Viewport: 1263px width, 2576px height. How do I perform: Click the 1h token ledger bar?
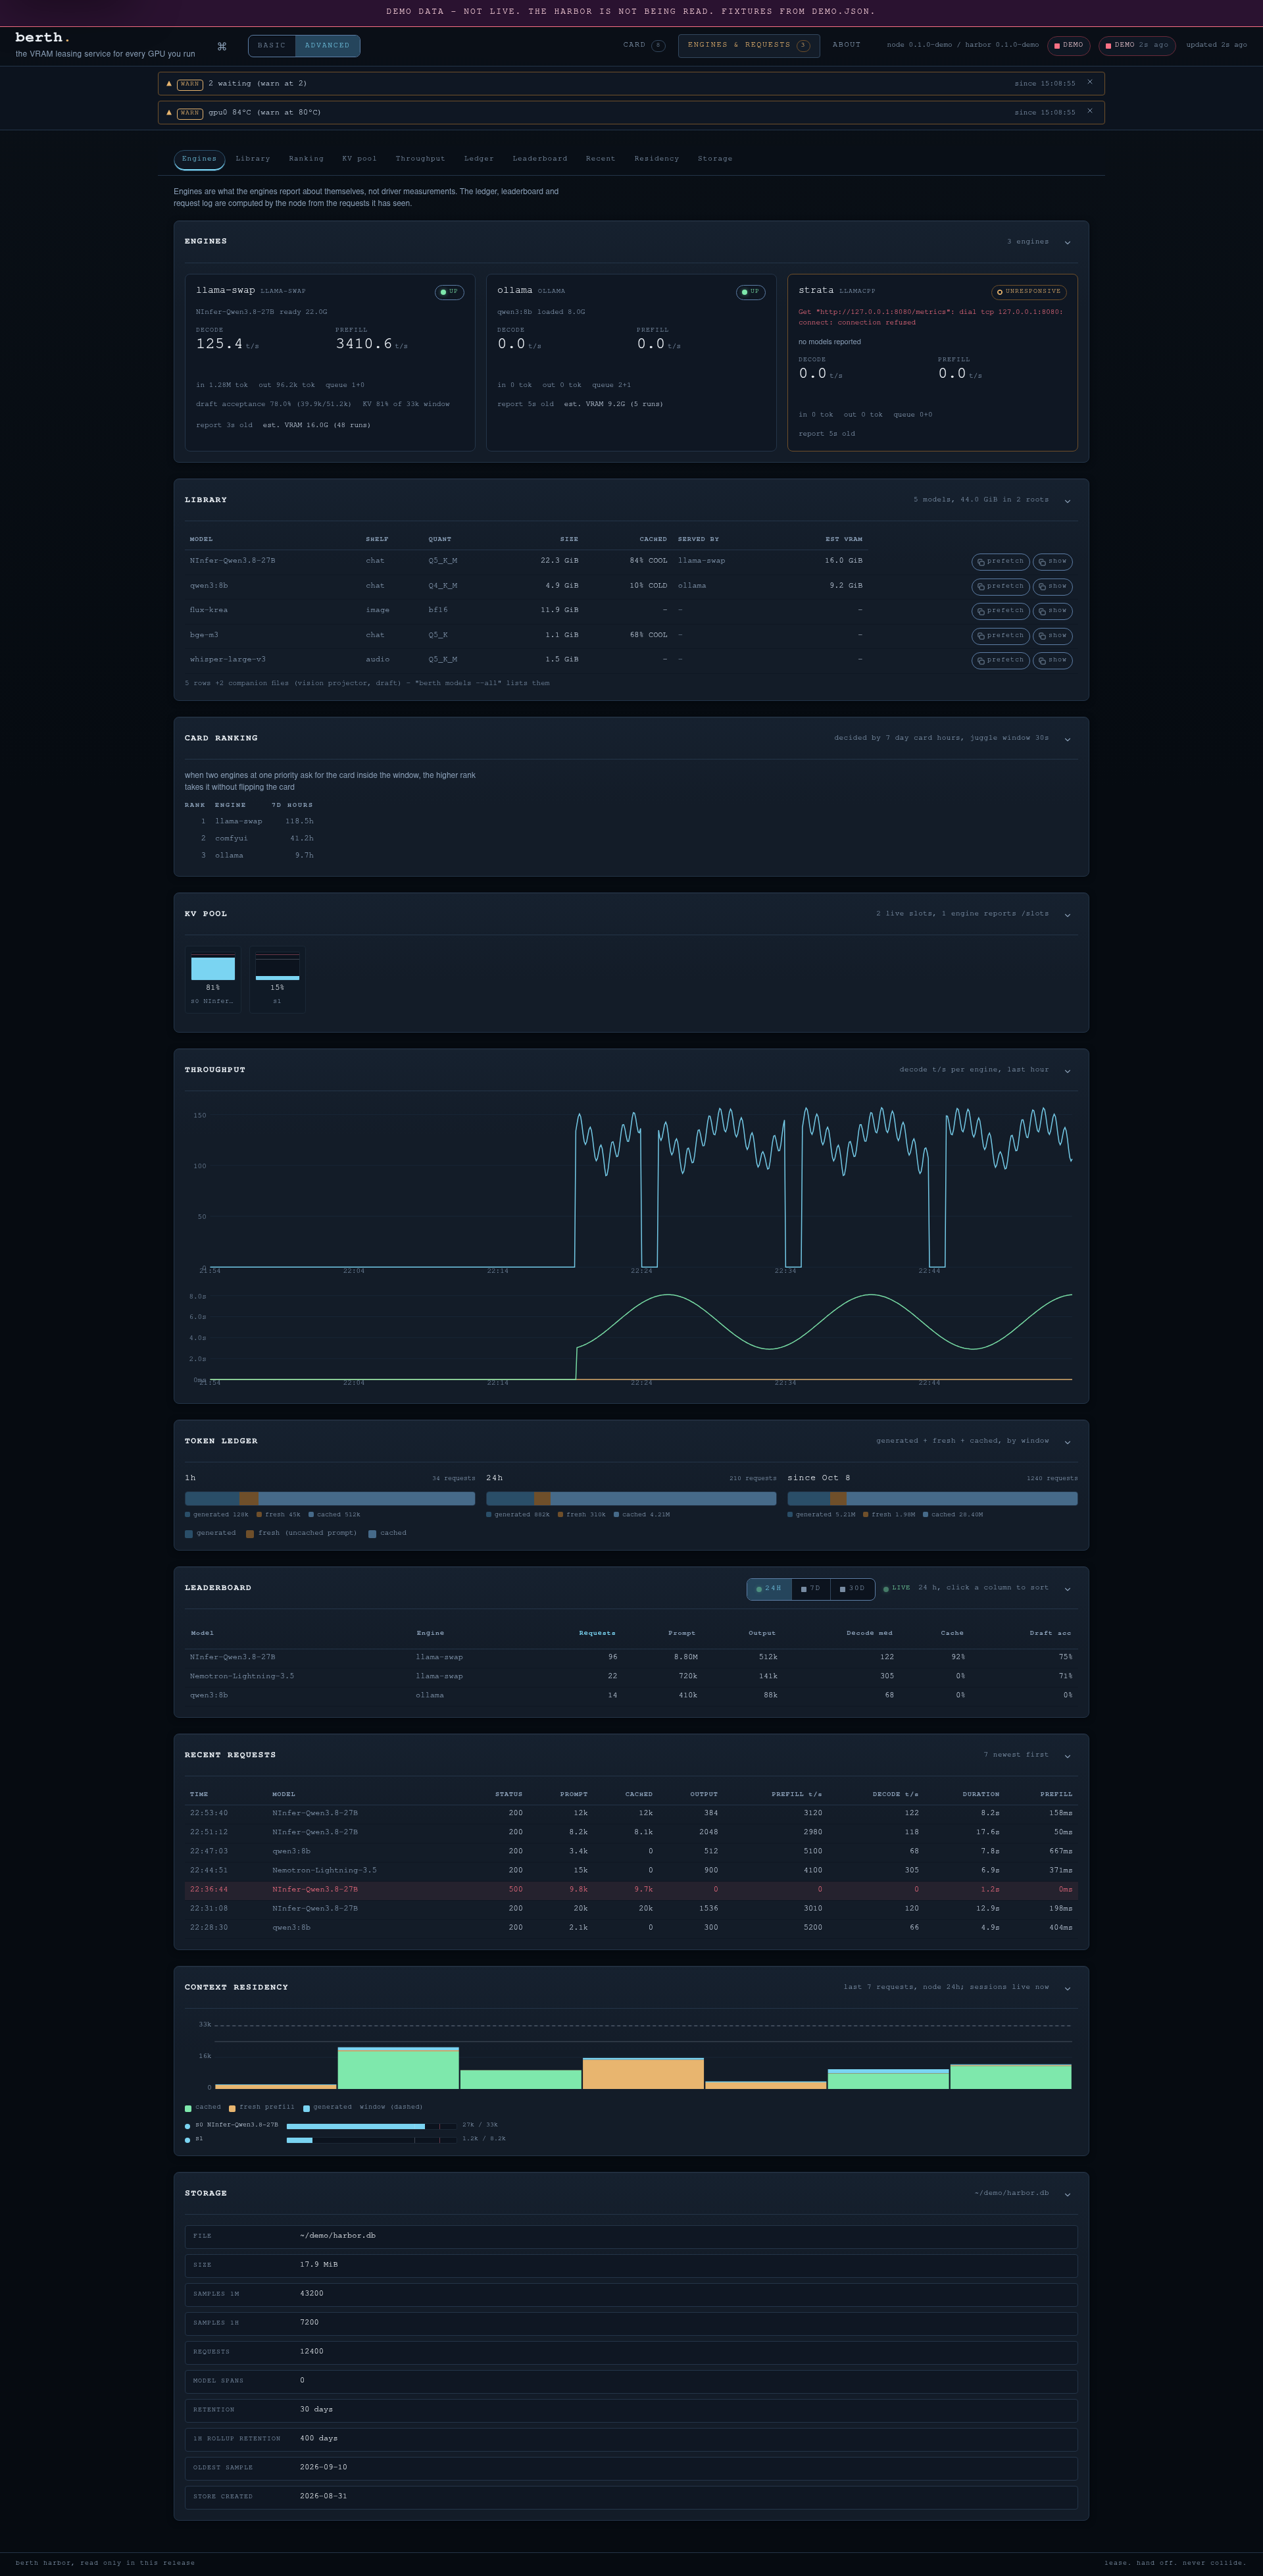330,1498
